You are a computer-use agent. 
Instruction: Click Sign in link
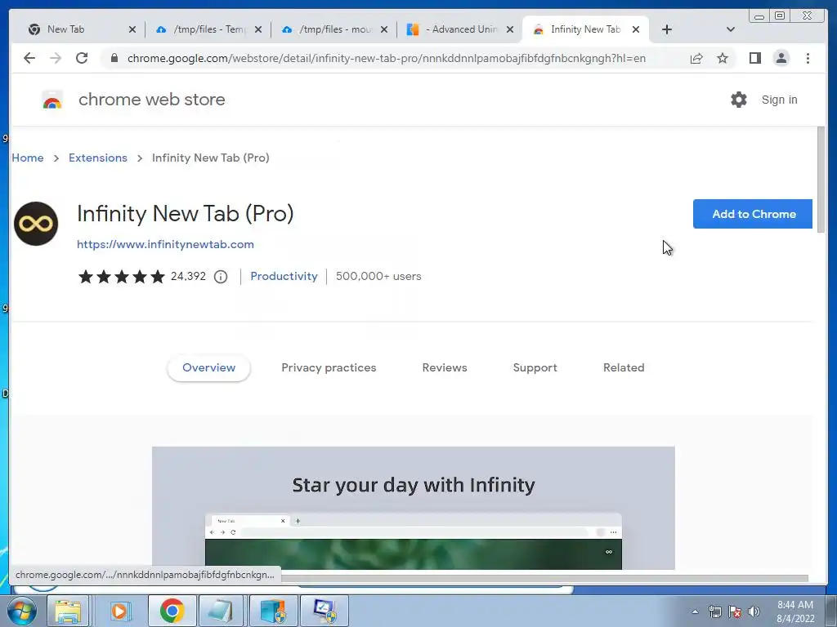point(779,100)
